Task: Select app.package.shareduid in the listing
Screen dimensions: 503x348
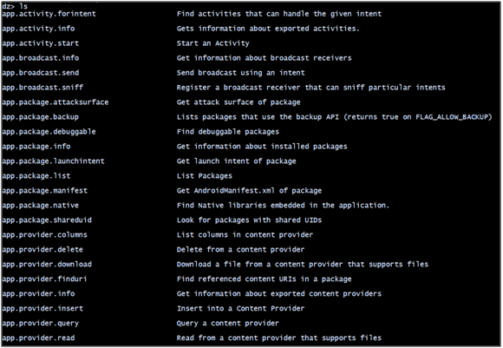Action: click(x=47, y=220)
